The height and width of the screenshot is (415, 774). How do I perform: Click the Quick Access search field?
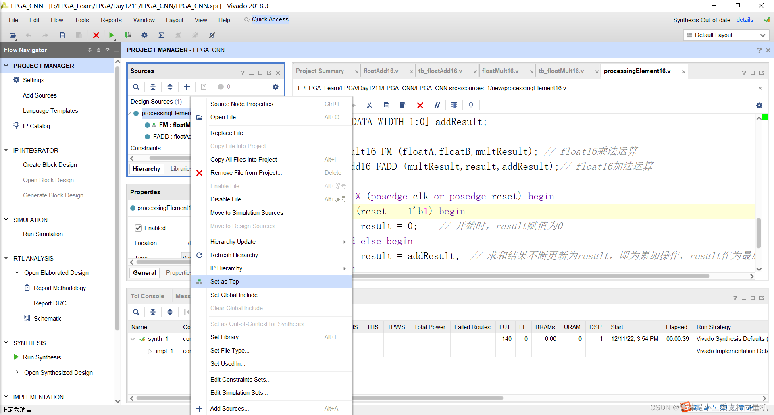(279, 20)
